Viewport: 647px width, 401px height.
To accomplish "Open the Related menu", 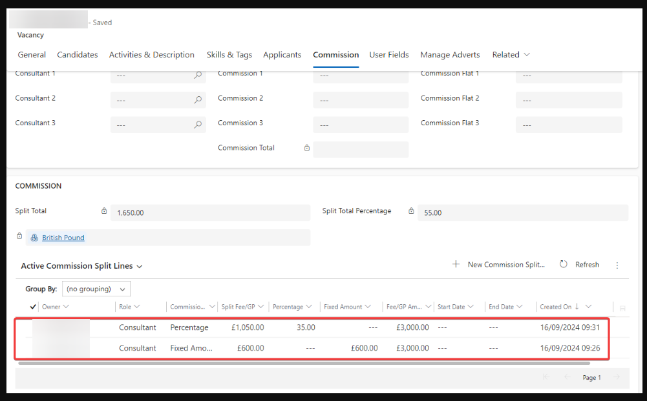I will pos(511,55).
